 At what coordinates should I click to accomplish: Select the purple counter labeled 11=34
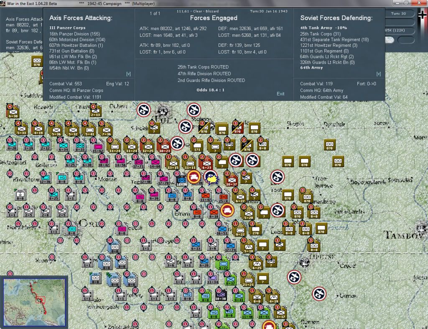coord(212,278)
